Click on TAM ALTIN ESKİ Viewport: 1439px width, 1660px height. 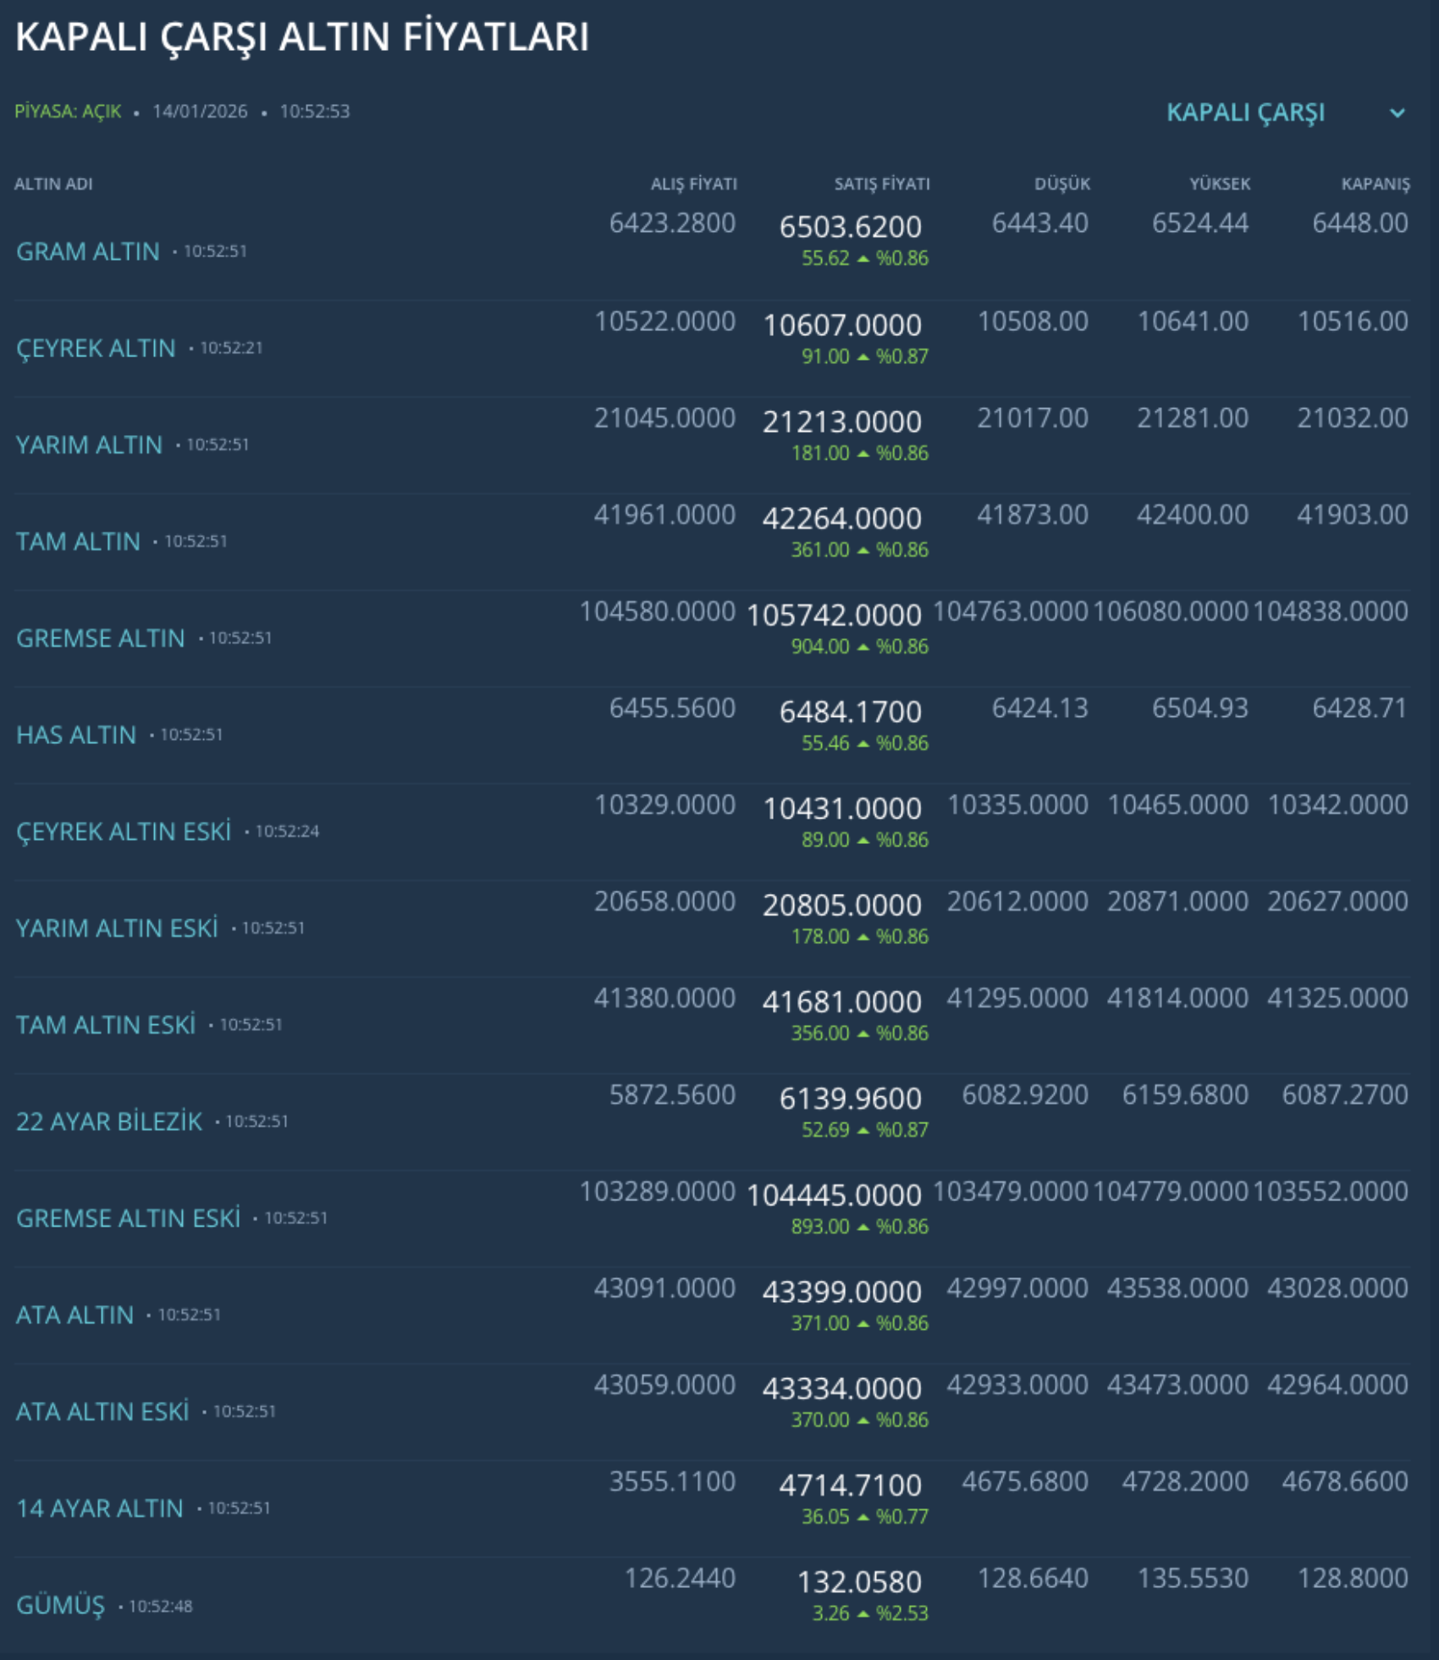click(106, 1024)
